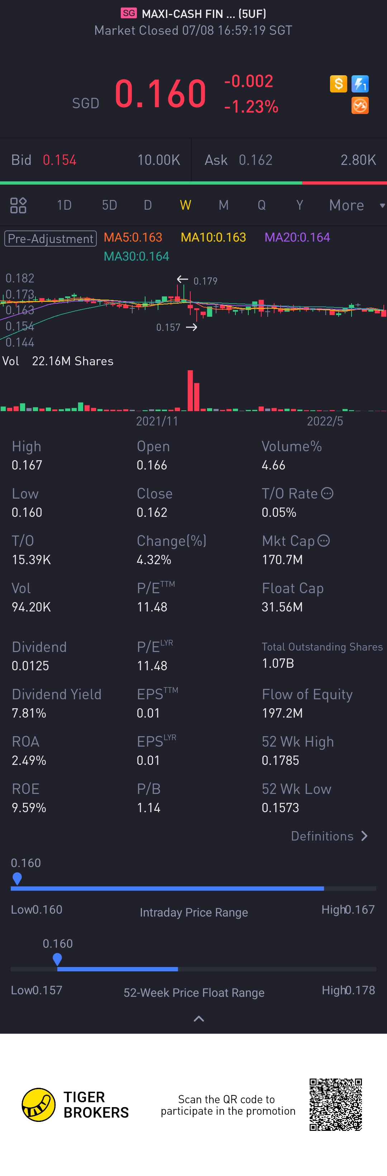Image resolution: width=387 pixels, height=1176 pixels.
Task: Tap the SG market badge icon
Action: coord(129,13)
